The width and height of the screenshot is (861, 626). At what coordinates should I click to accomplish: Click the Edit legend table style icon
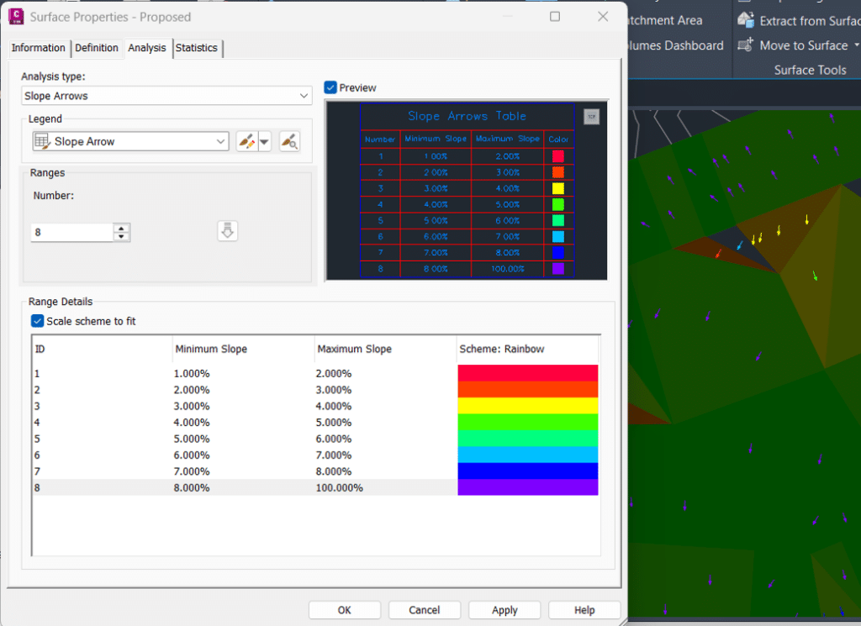click(246, 141)
